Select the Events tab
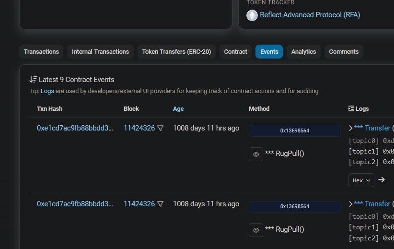The height and width of the screenshot is (249, 394). pyautogui.click(x=269, y=51)
